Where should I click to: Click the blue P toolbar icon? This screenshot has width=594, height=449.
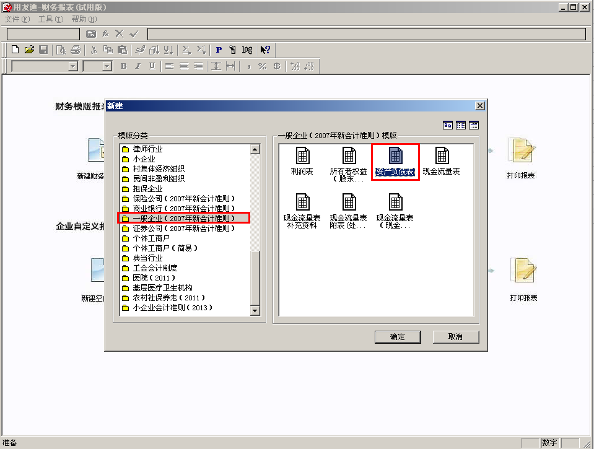click(x=219, y=50)
